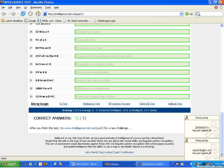This screenshot has height=168, width=224.
Task: Open the WRAL.com bookmark
Action: [x=50, y=21]
